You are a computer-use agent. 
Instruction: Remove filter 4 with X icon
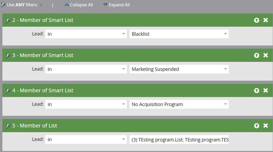point(266,90)
